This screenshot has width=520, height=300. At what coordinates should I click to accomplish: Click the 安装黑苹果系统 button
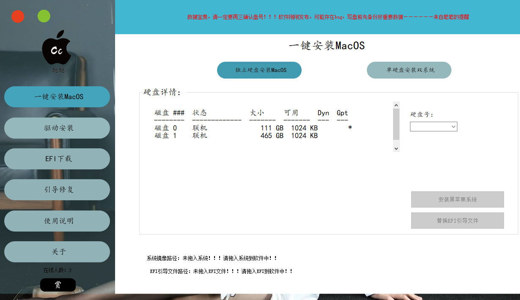point(457,199)
